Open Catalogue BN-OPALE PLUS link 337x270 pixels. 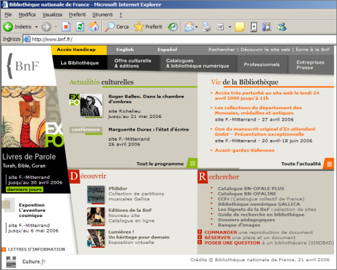(251, 188)
